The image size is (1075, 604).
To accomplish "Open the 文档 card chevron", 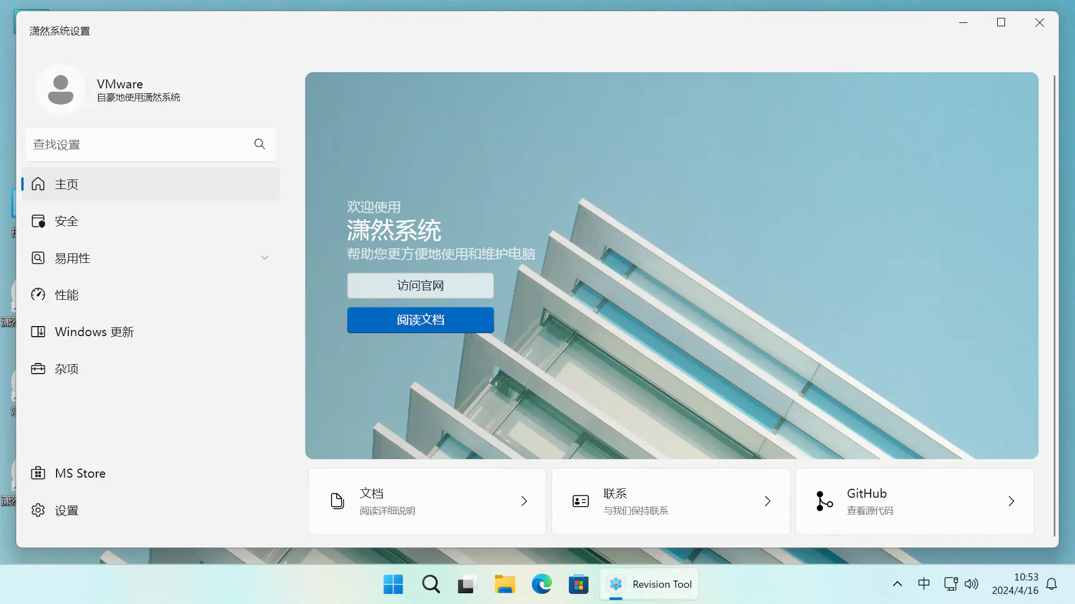I will 524,501.
